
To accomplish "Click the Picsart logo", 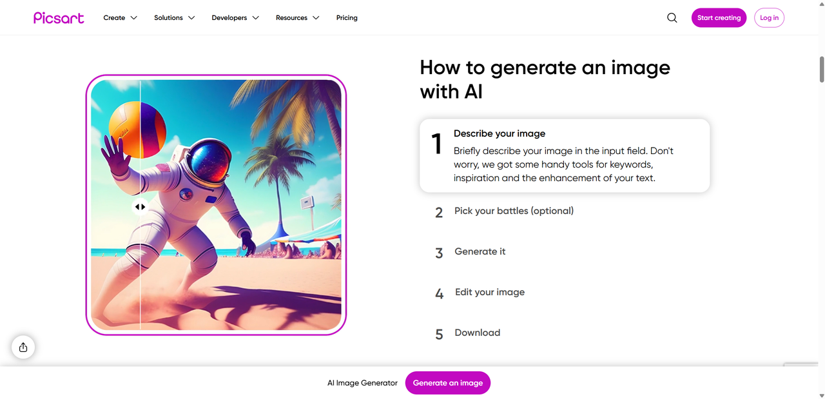I will 59,18.
